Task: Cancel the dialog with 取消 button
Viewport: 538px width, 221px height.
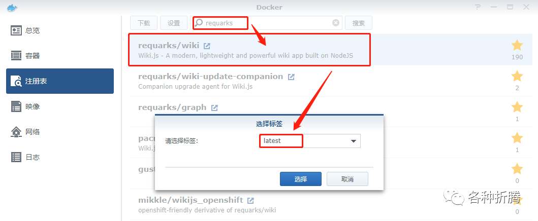Action: (347, 179)
